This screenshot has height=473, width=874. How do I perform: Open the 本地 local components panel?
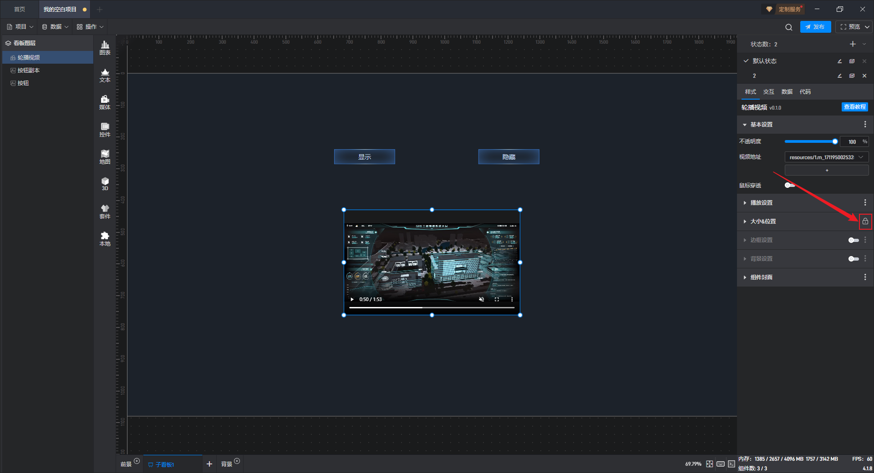click(x=105, y=239)
